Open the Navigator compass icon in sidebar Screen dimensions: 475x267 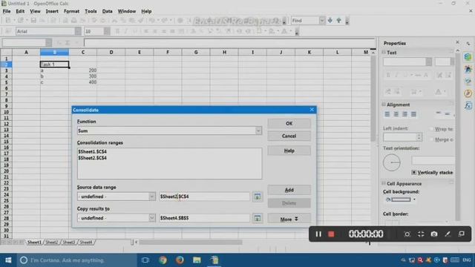tap(468, 93)
